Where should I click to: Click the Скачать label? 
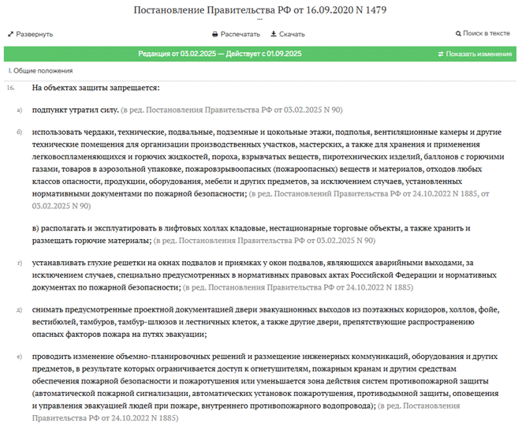click(x=292, y=34)
